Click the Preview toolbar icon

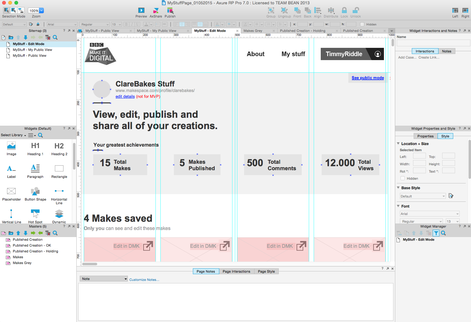point(141,11)
